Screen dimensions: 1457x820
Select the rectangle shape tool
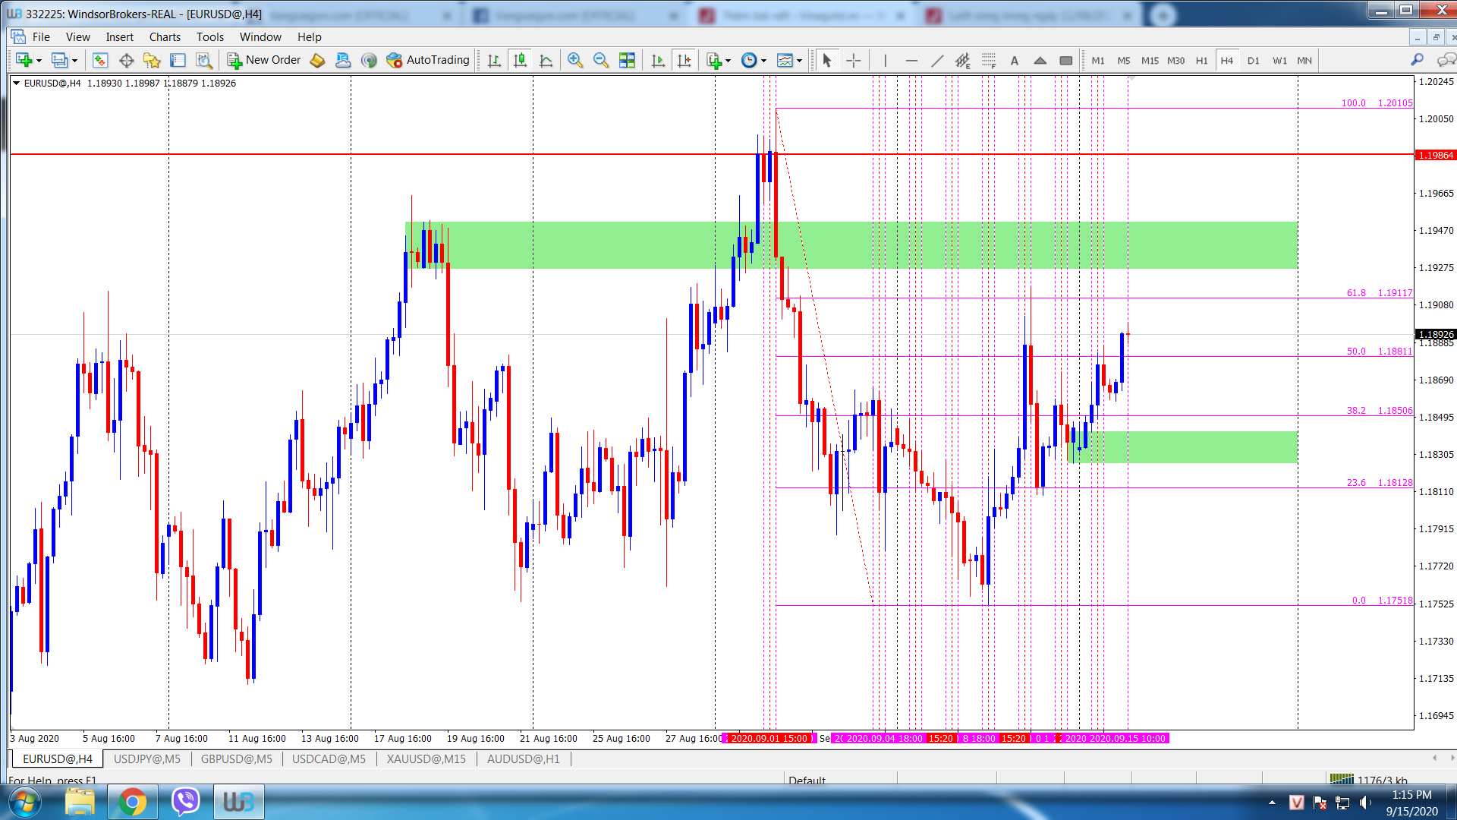pos(1066,60)
